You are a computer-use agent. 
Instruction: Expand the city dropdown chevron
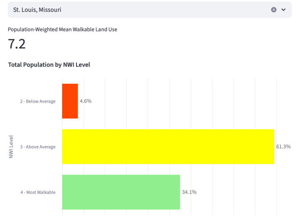point(283,10)
